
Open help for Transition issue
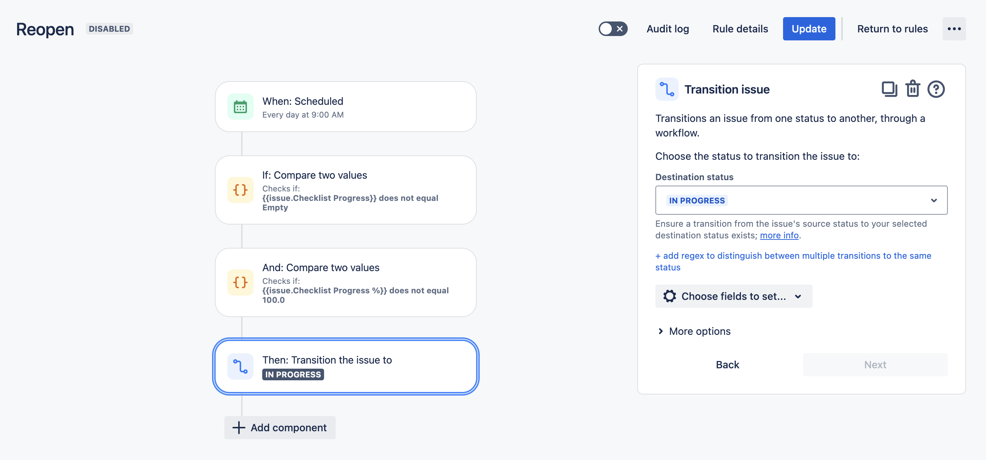[936, 89]
